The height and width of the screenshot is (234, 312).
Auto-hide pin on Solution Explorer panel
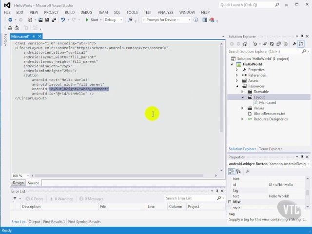click(302, 36)
